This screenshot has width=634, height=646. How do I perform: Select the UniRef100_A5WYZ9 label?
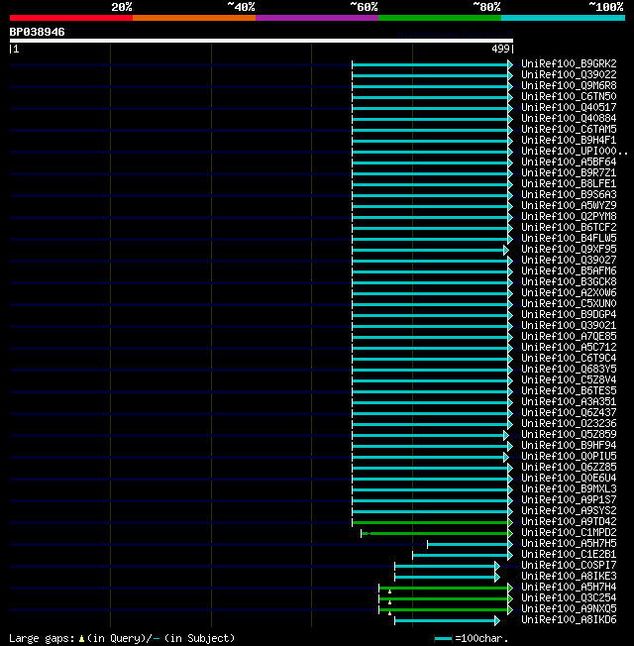(x=569, y=205)
